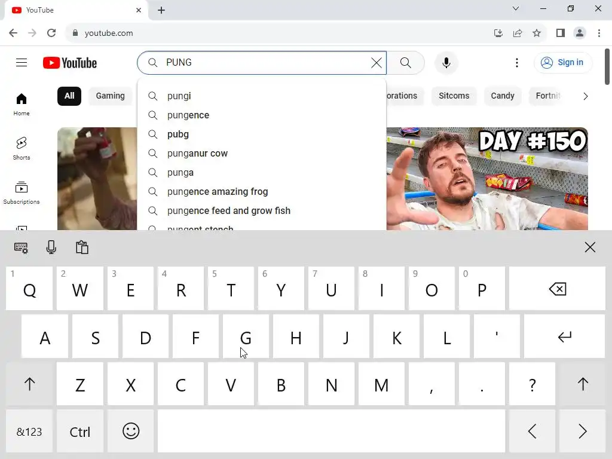Screen dimensions: 612x459
Task: Open the YouTube hamburger guide menu
Action: pyautogui.click(x=22, y=62)
